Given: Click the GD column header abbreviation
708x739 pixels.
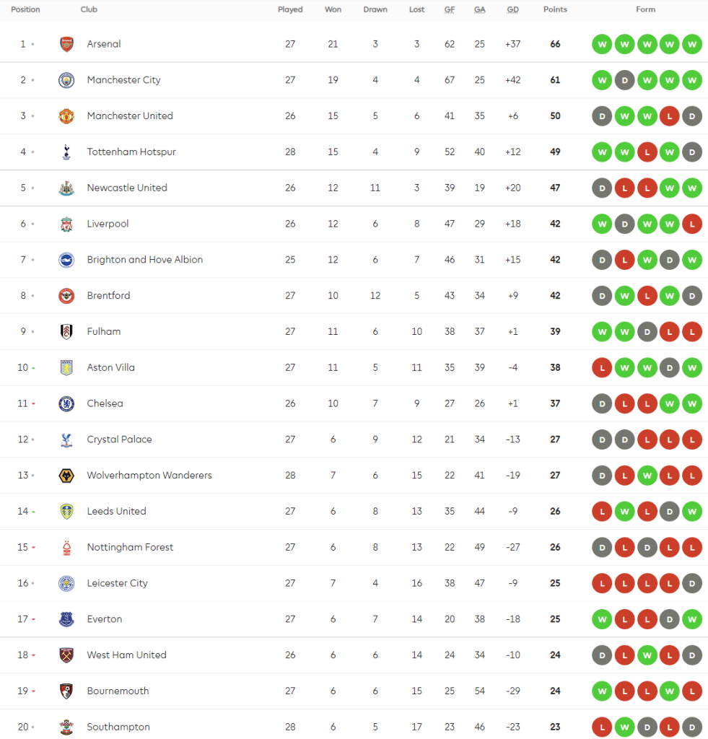Looking at the screenshot, I should (x=513, y=10).
